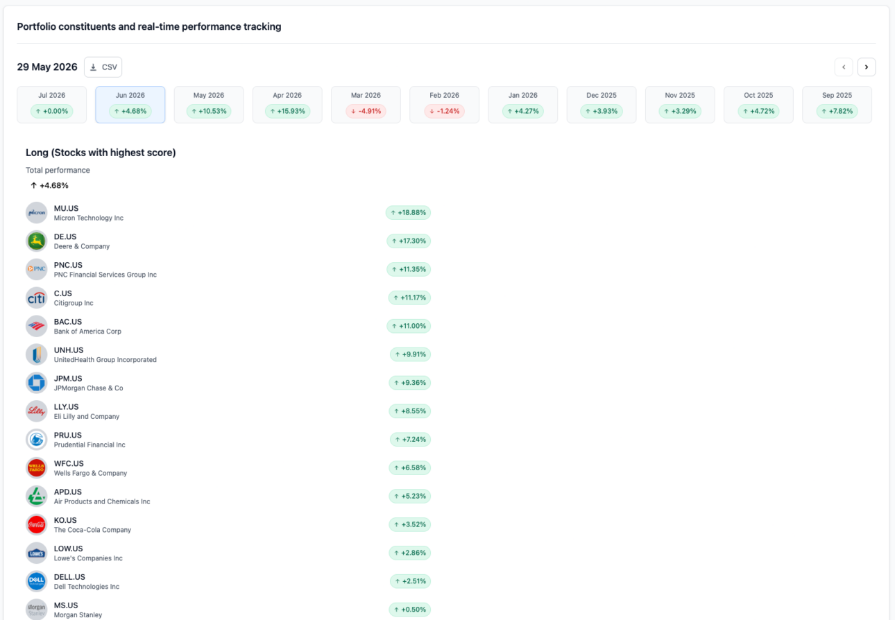Image resolution: width=895 pixels, height=620 pixels.
Task: Click the +2.86% Lowe's performance badge
Action: coord(410,553)
